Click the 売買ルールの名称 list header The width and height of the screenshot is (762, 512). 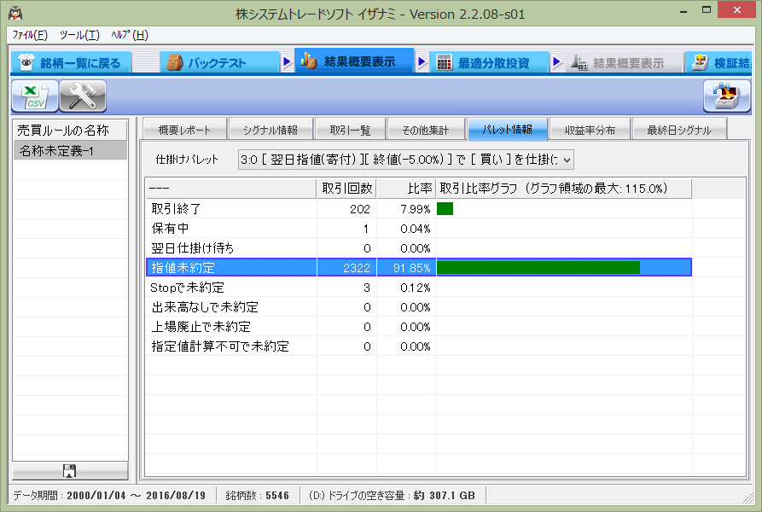70,131
